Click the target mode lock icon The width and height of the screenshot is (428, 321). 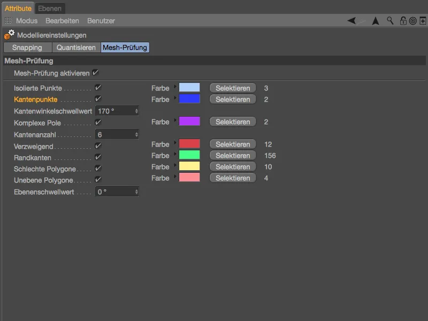pos(413,21)
